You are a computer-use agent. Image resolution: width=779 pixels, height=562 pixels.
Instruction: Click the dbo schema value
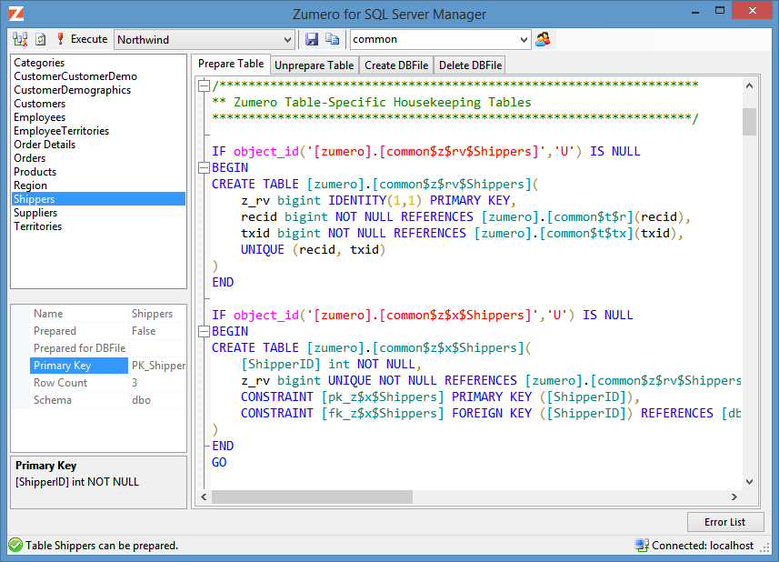(x=141, y=400)
